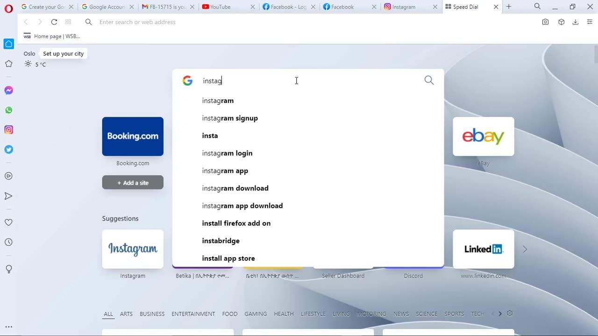Image resolution: width=598 pixels, height=336 pixels.
Task: Select 'install app store' suggestion
Action: tap(308, 258)
